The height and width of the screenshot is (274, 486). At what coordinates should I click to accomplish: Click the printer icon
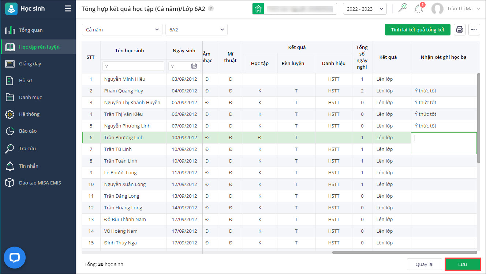(460, 30)
